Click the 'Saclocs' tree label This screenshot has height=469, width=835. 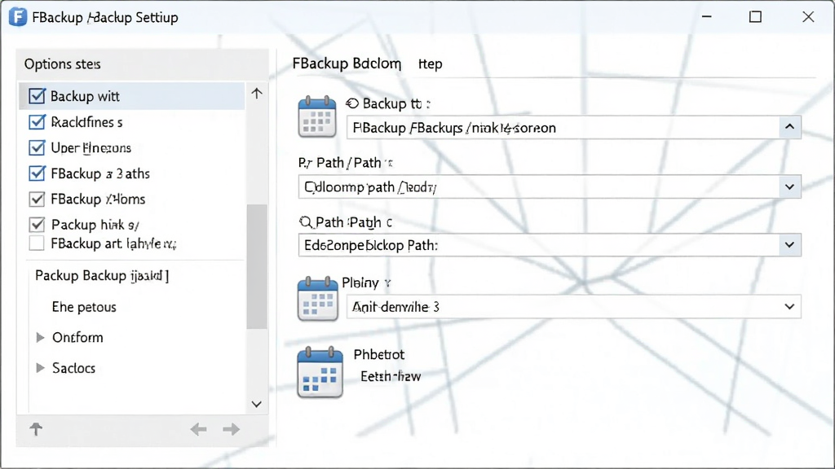pyautogui.click(x=73, y=368)
